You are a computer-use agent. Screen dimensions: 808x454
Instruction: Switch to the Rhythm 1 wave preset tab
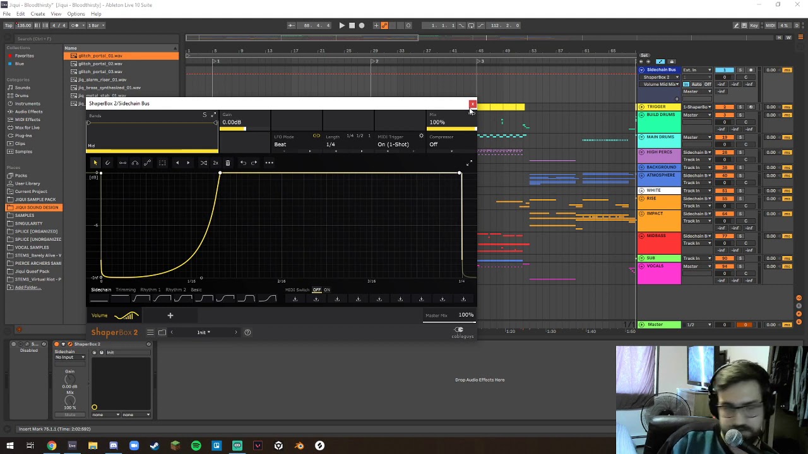tap(150, 290)
